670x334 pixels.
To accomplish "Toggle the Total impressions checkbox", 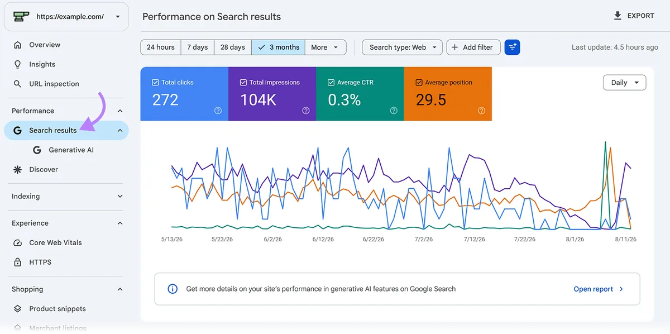I will pyautogui.click(x=243, y=83).
